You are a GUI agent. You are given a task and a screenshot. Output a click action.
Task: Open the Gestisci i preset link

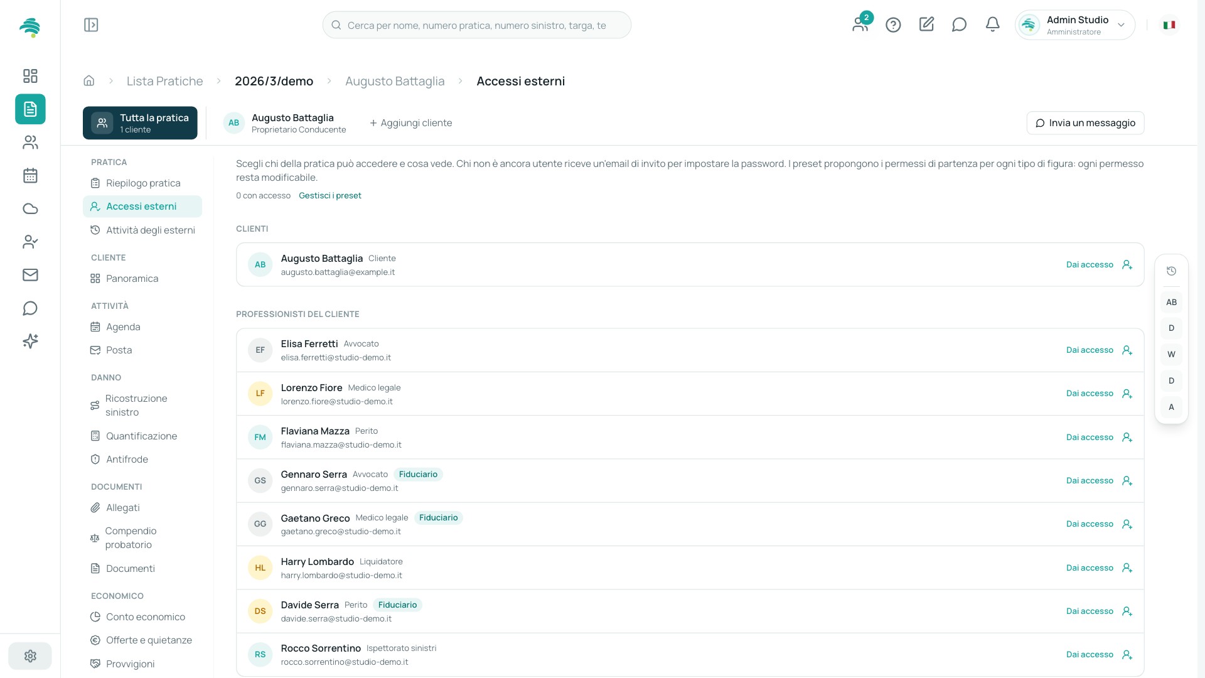coord(330,196)
